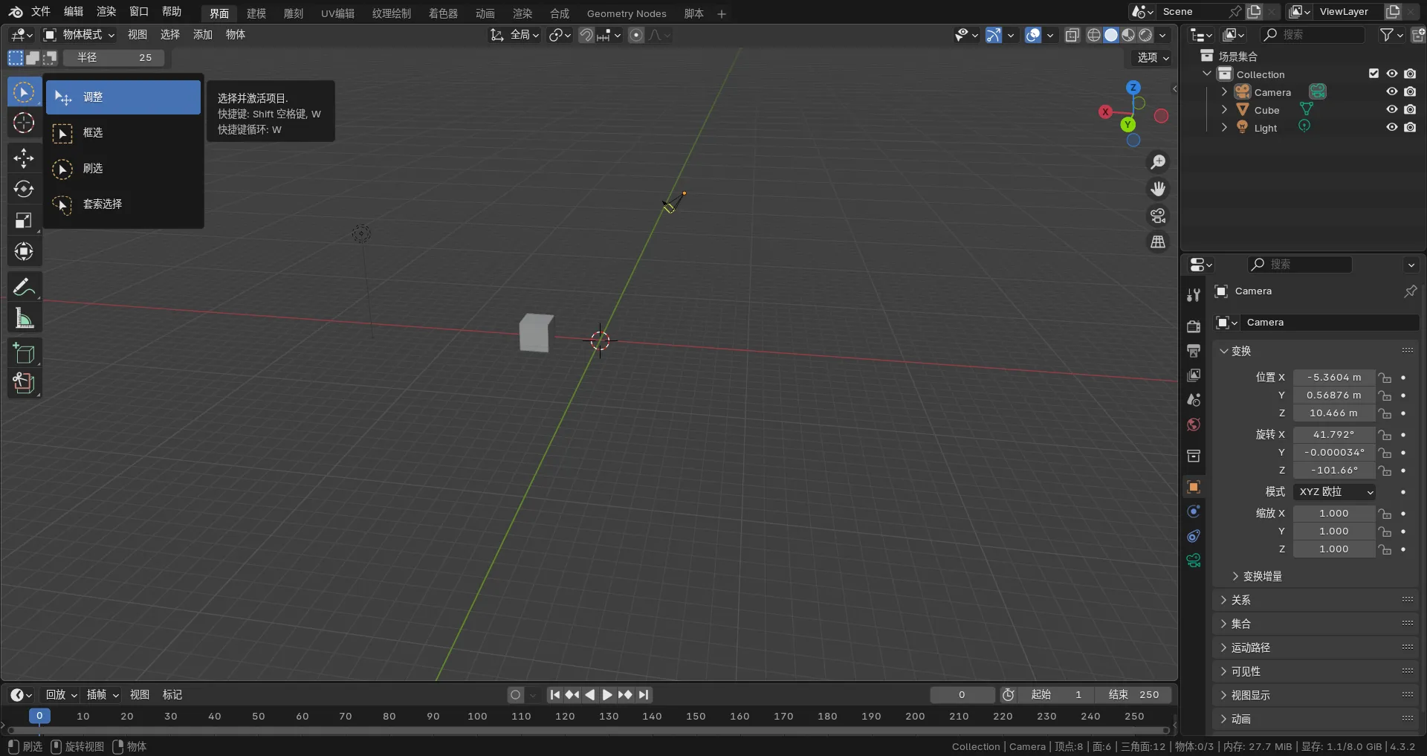Viewport: 1427px width, 756px height.
Task: Uncheck the Collection exclude checkbox
Action: pyautogui.click(x=1373, y=74)
